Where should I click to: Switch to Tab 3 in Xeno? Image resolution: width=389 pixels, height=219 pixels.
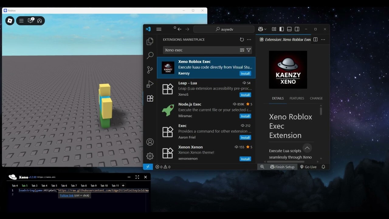(x=34, y=186)
